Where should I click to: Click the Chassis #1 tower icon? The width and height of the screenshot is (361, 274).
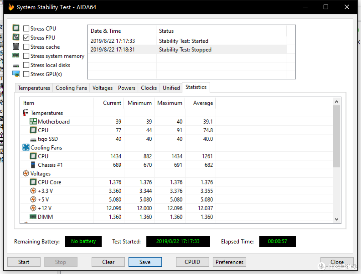(33, 165)
